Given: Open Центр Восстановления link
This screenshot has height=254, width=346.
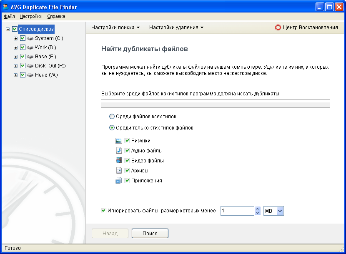Looking at the screenshot, I should 310,27.
